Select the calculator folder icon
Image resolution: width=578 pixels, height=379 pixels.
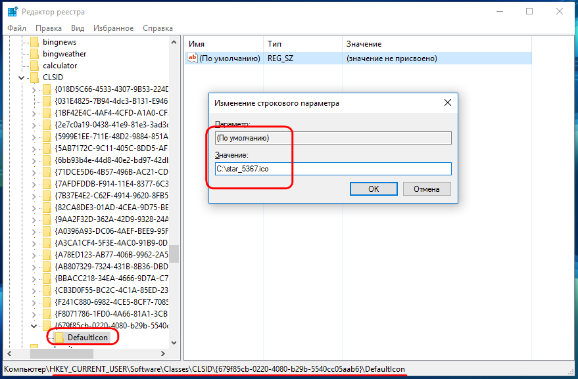coord(34,66)
